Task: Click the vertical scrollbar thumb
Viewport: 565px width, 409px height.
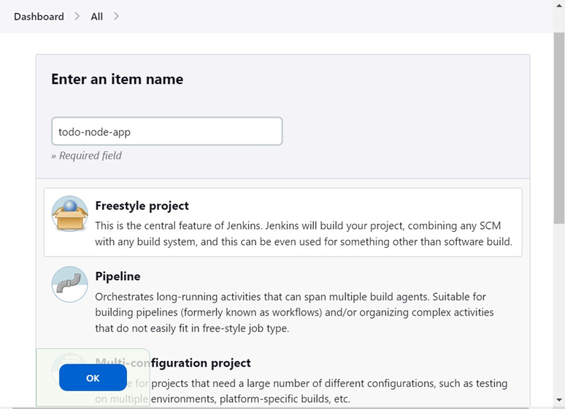Action: 559,128
